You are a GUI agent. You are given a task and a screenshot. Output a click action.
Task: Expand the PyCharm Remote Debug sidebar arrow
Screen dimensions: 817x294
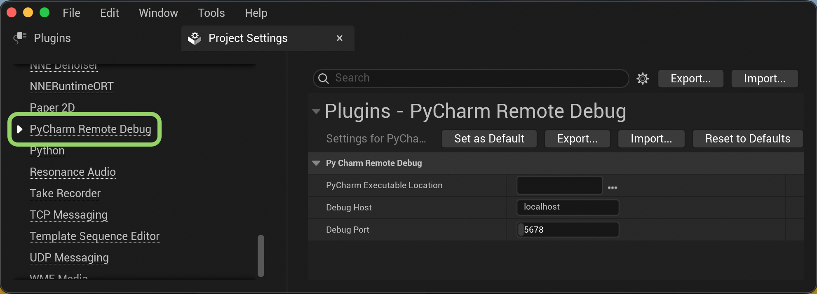pyautogui.click(x=19, y=129)
